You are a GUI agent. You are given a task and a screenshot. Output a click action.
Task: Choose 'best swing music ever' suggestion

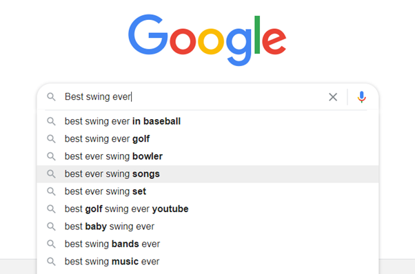point(207,262)
